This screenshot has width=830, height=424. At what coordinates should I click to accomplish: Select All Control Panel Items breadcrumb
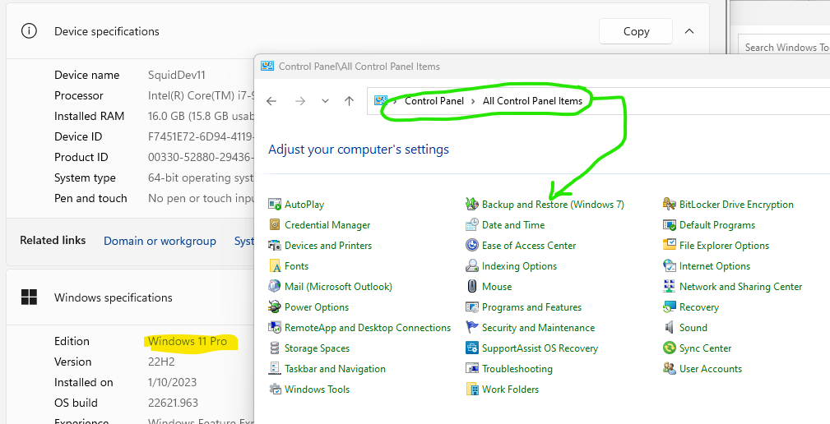click(532, 101)
